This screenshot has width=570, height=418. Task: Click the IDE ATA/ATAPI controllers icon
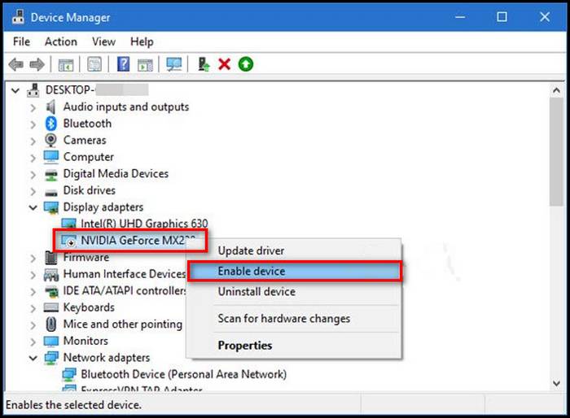50,291
